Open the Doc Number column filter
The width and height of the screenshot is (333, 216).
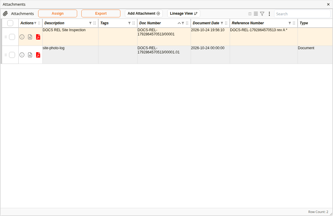(x=183, y=23)
